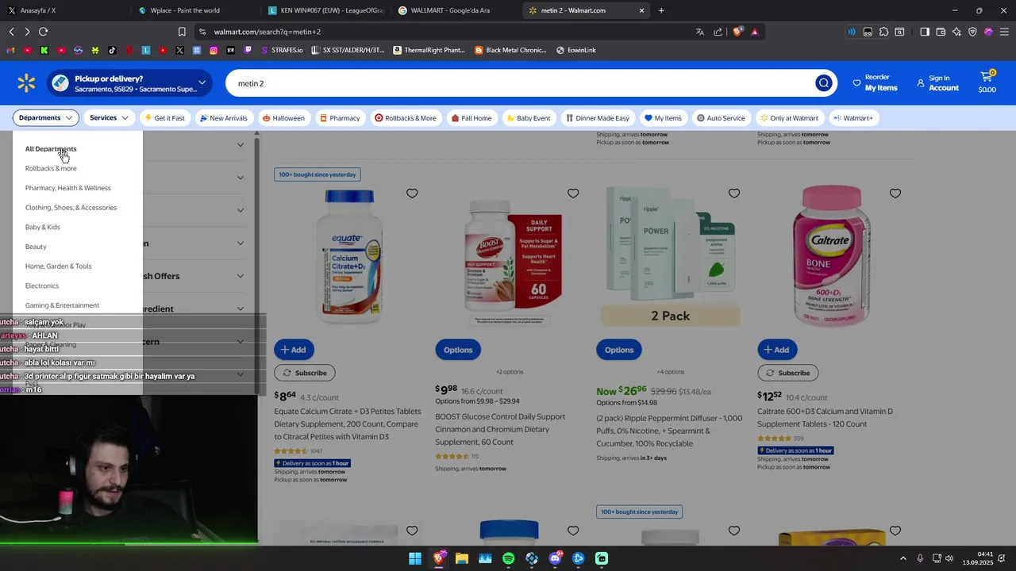The width and height of the screenshot is (1016, 571).
Task: Favorite the Equate Calcium Citrate product heart
Action: click(412, 194)
